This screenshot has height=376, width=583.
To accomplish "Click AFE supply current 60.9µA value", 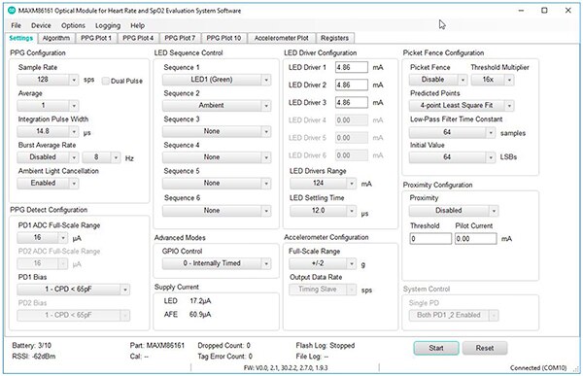I will click(200, 315).
